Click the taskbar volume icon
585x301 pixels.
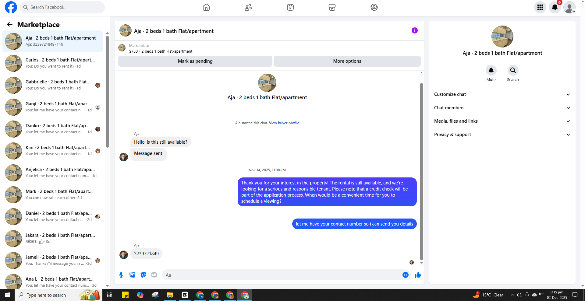click(x=519, y=295)
